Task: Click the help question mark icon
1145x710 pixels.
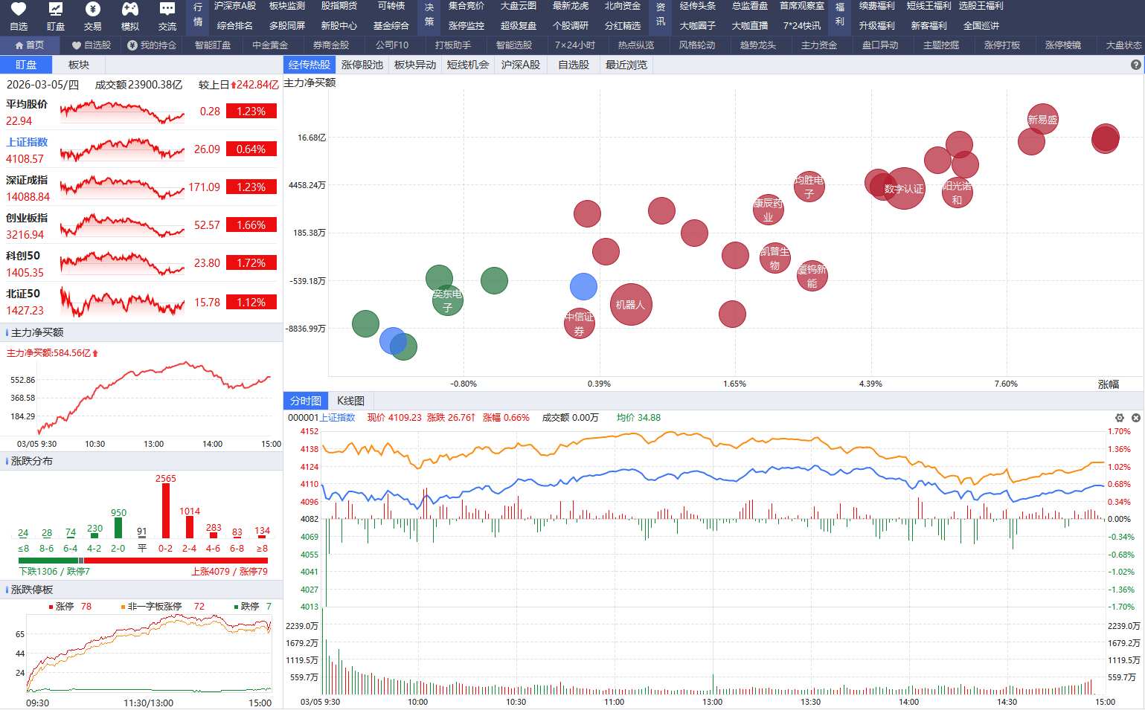Action: [1135, 65]
